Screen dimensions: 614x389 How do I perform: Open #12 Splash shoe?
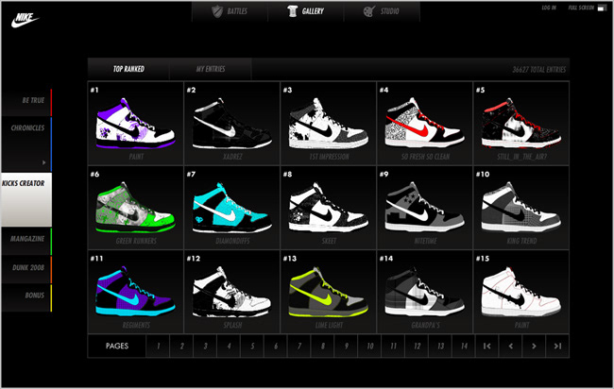coord(231,292)
